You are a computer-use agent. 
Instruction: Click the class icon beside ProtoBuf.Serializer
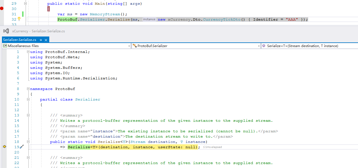click(135, 46)
